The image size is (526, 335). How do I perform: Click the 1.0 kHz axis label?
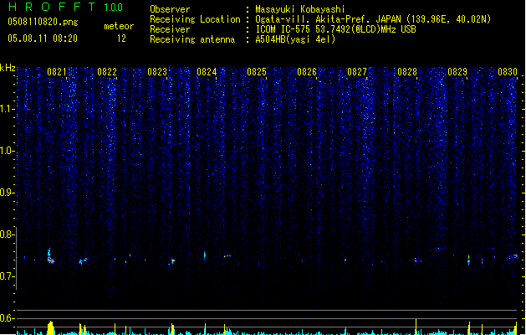tap(7, 151)
